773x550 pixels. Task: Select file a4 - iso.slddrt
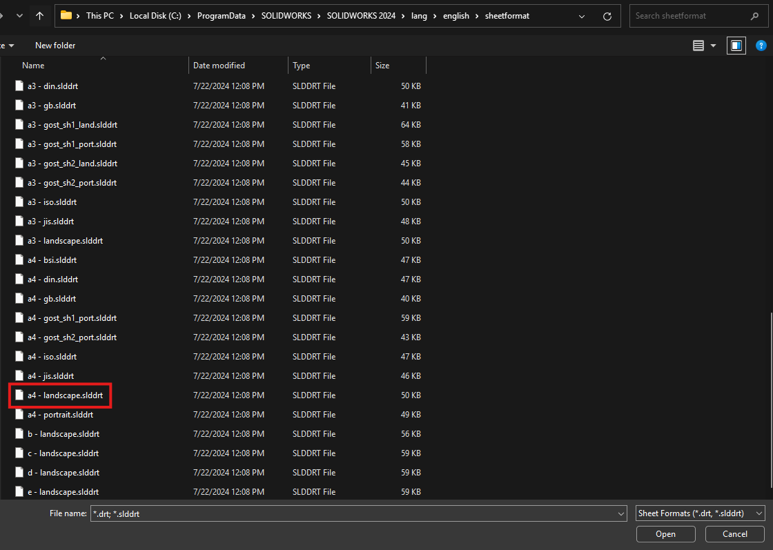point(52,356)
